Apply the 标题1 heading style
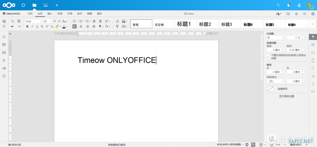The height and width of the screenshot is (147, 317). (186, 24)
